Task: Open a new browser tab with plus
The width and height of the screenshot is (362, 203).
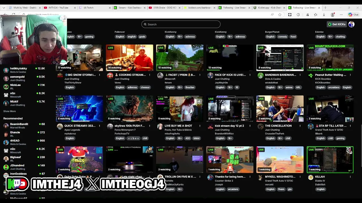Action: [325, 8]
